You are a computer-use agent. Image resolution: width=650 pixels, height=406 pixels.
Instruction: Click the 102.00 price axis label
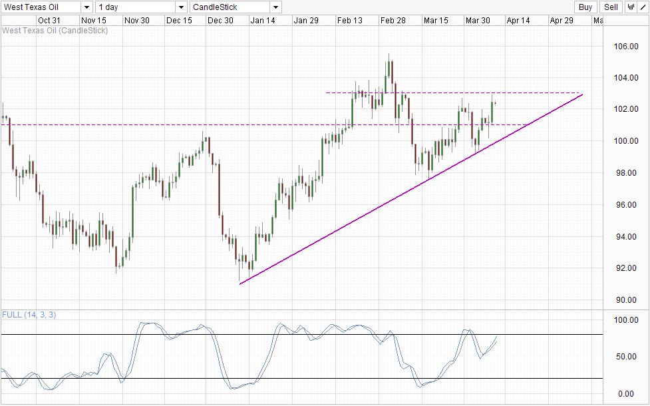tap(626, 109)
